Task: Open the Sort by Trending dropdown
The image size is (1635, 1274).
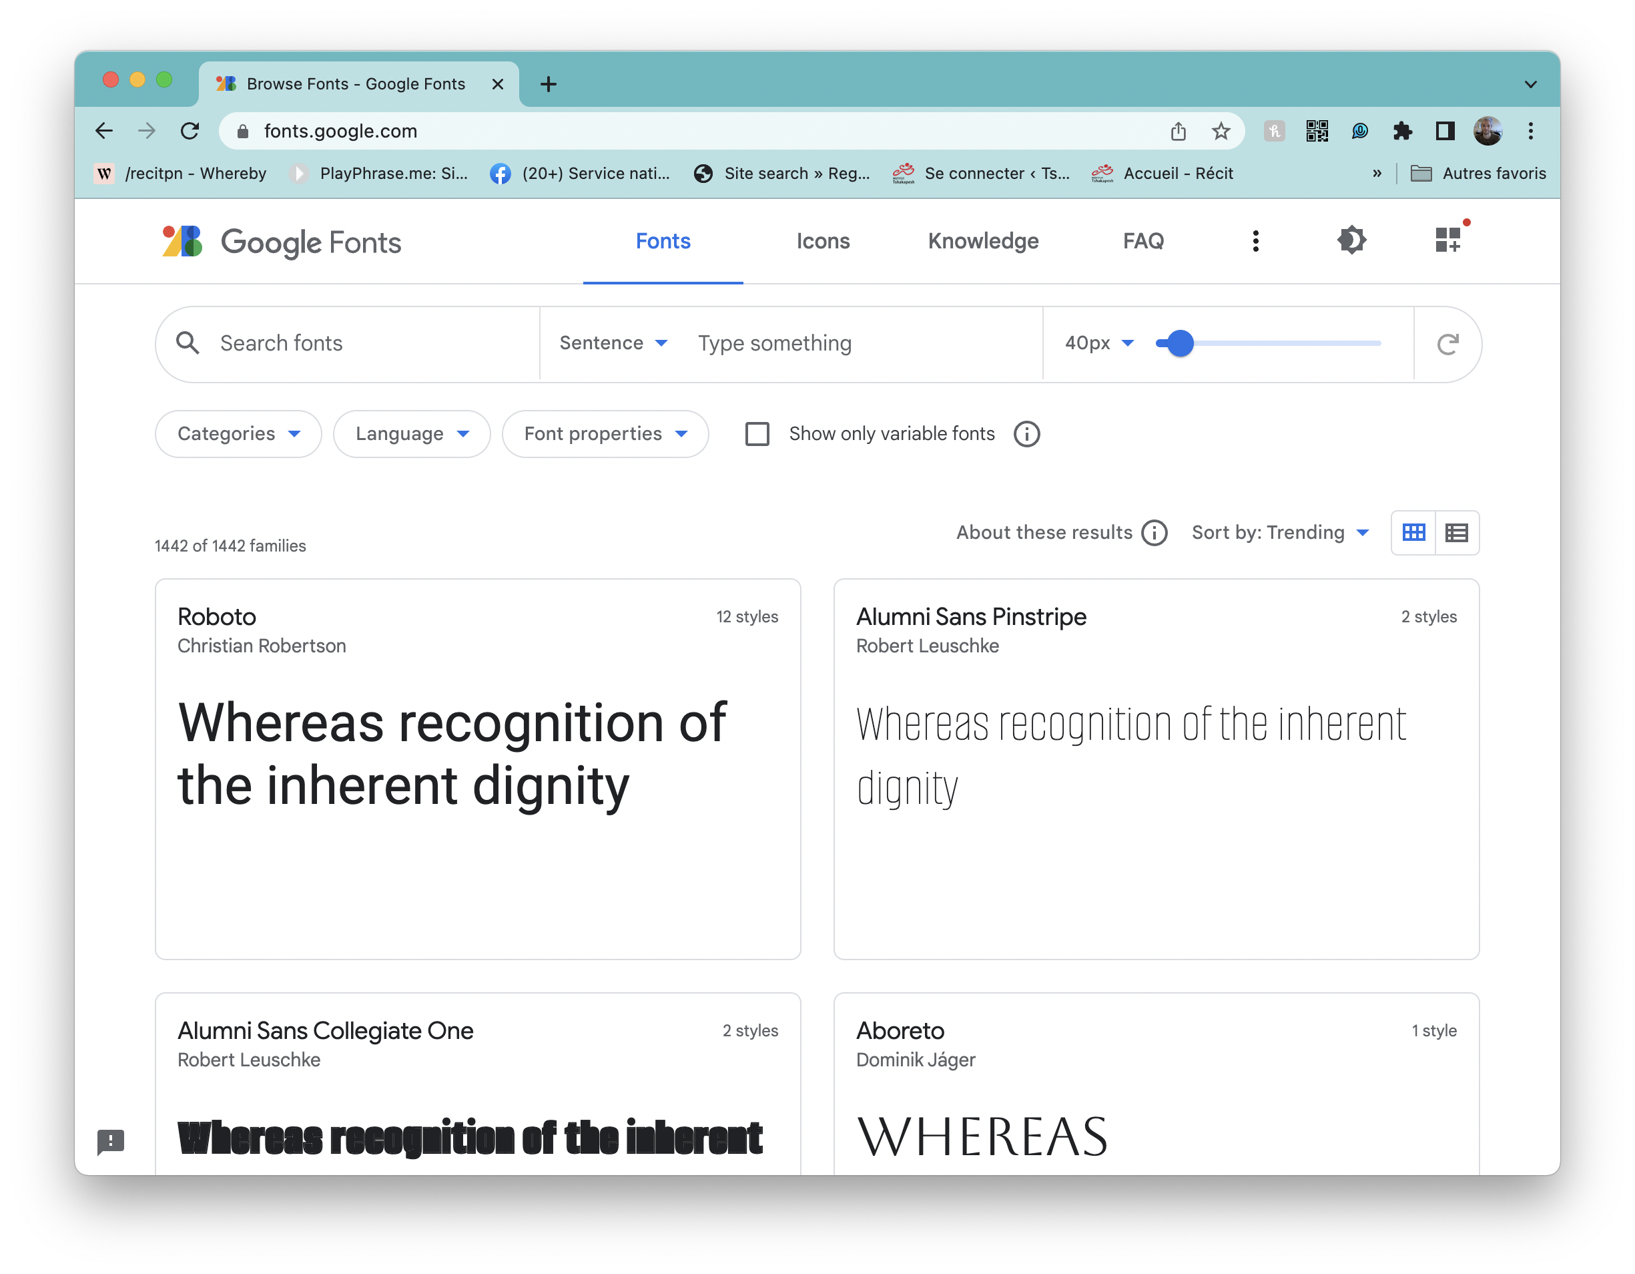Action: pyautogui.click(x=1280, y=533)
